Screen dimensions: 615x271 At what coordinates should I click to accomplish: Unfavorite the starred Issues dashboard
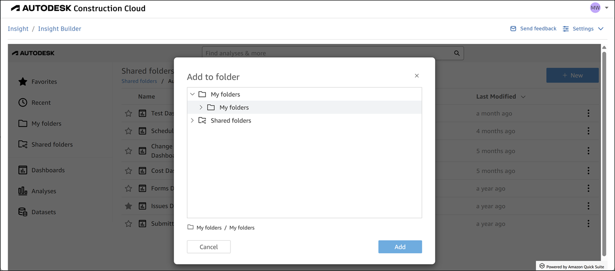tap(128, 206)
